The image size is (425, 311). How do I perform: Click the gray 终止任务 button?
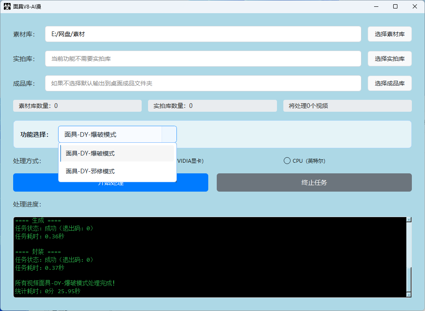[x=314, y=183]
